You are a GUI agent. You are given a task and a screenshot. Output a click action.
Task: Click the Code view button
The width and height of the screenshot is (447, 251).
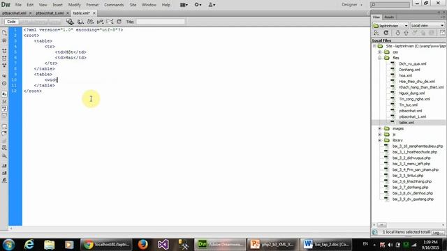(11, 22)
